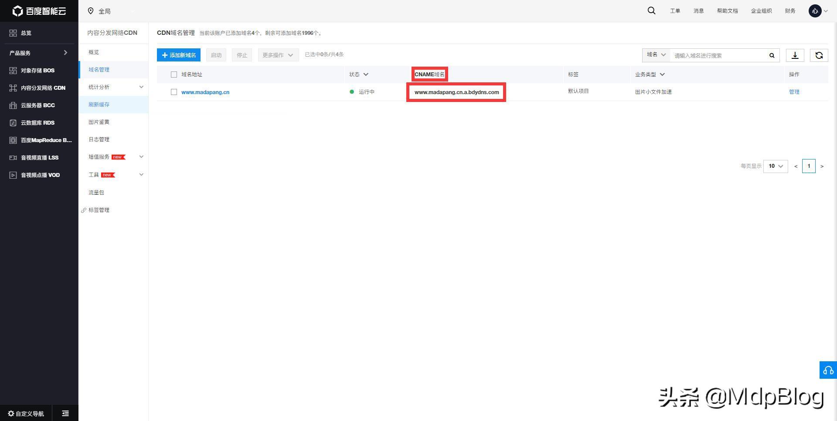
Task: Click the 已选中0条/共4条 selection count
Action: point(324,54)
